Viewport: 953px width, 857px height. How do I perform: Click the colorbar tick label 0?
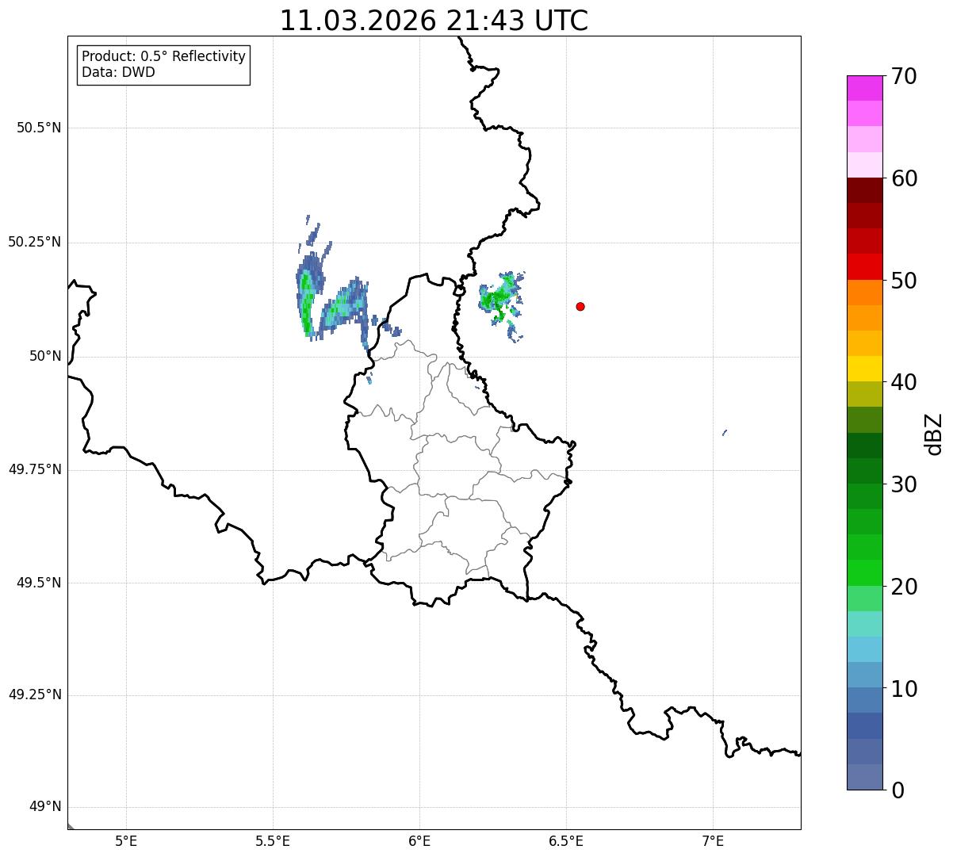click(x=898, y=790)
